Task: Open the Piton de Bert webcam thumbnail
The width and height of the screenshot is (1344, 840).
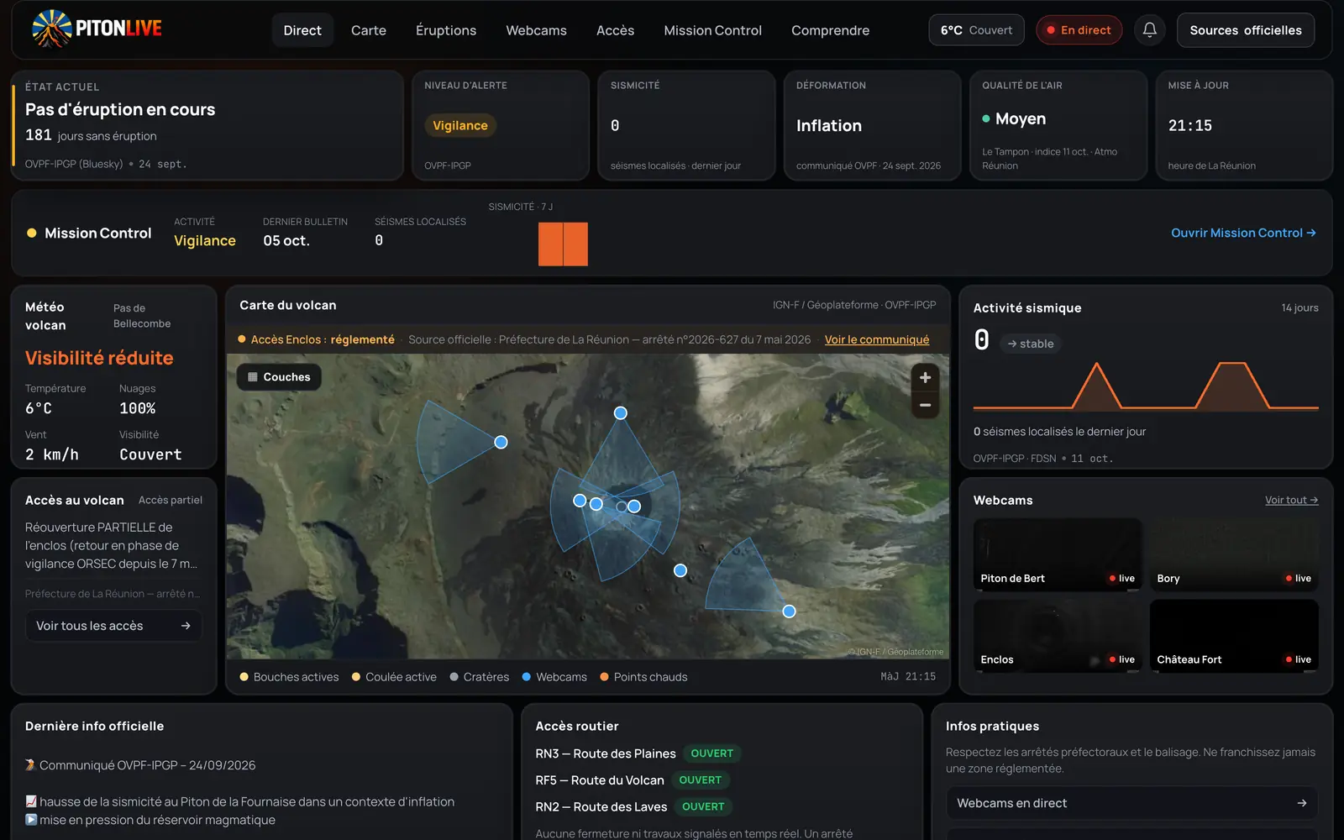Action: click(1058, 554)
